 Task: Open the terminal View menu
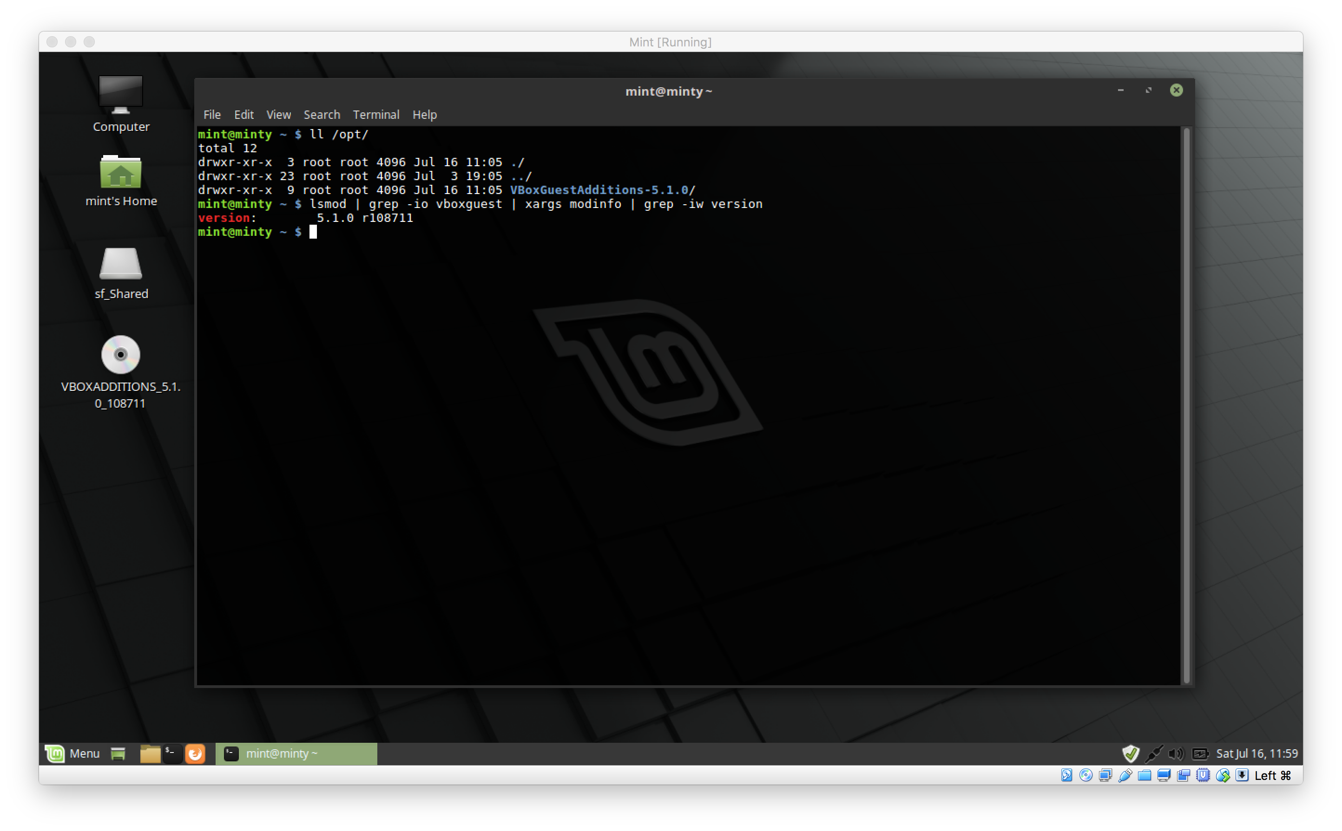pyautogui.click(x=278, y=114)
